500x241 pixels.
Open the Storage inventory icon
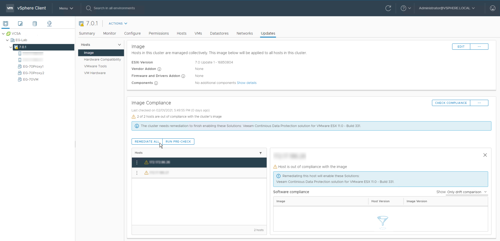(35, 23)
